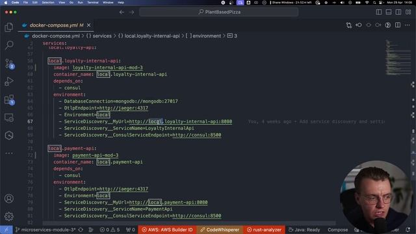Screen dimensions: 416x234
Task: Open the Terminal menu
Action: pos(93,3)
